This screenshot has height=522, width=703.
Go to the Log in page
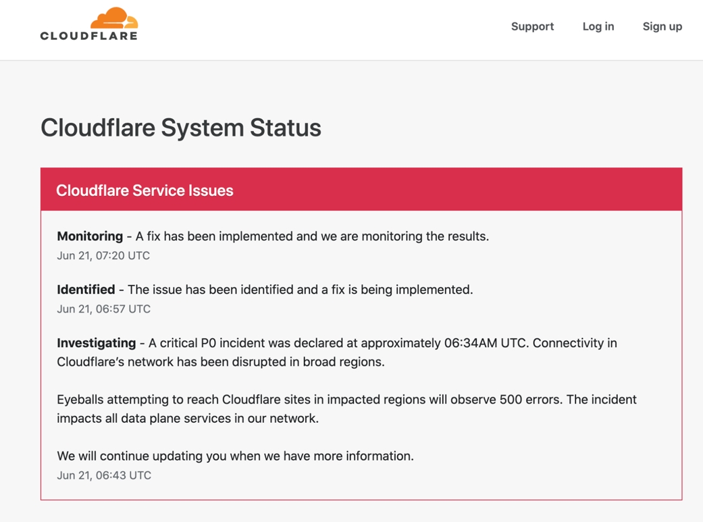[598, 26]
